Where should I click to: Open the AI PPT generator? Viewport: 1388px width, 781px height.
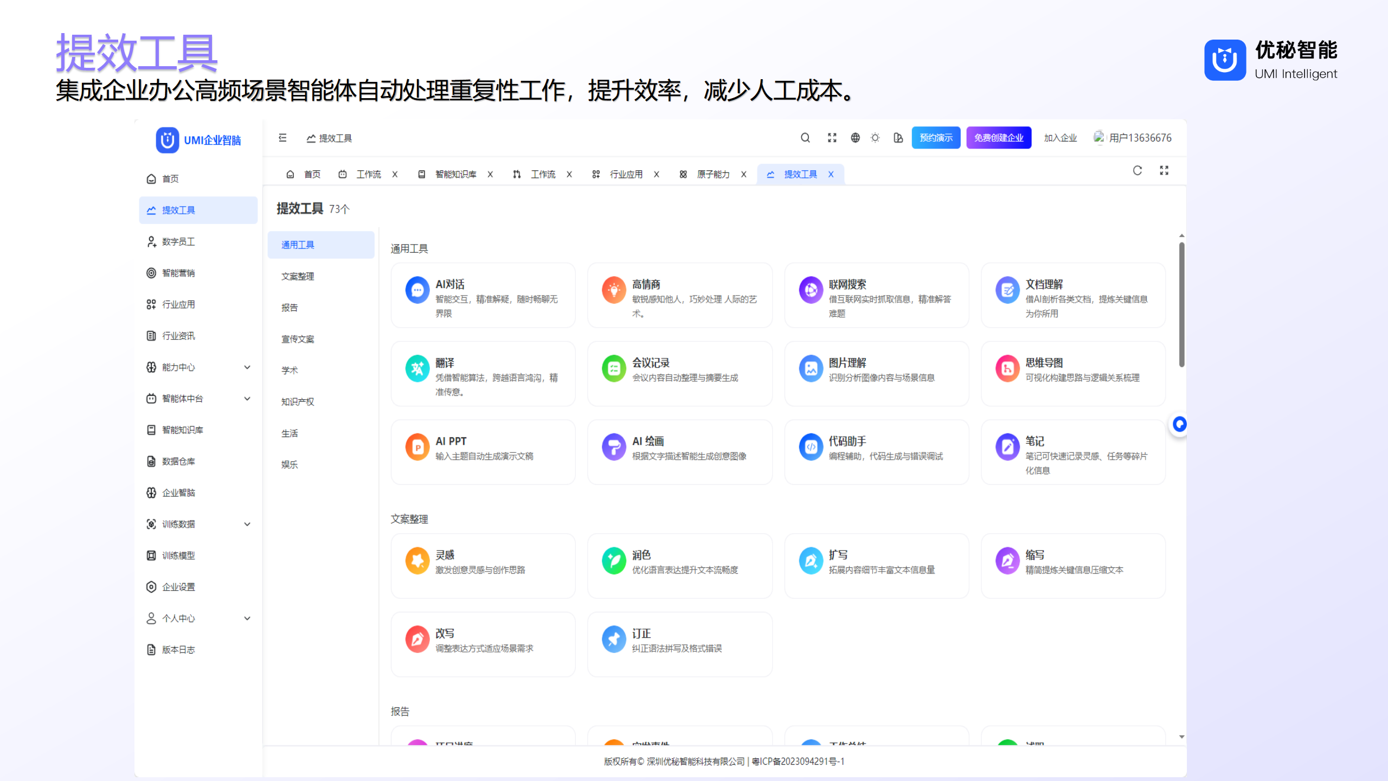[482, 452]
